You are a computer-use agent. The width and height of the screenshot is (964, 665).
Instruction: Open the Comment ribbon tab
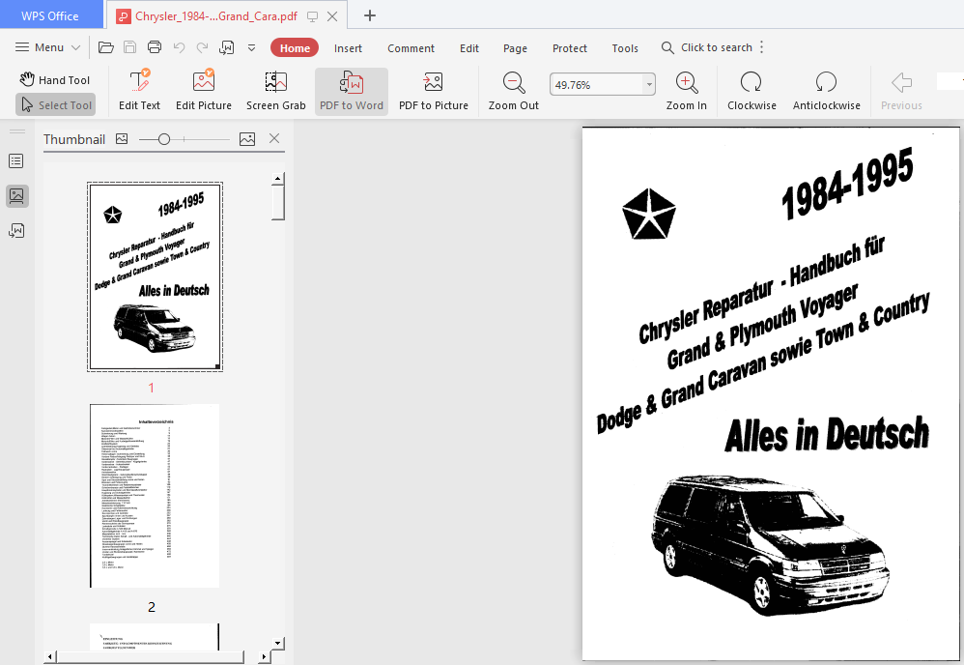click(411, 48)
